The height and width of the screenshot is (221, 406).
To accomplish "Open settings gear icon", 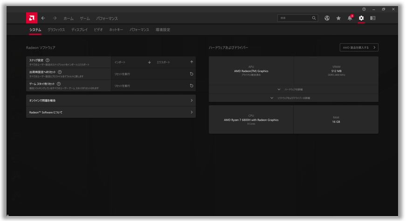I will pyautogui.click(x=361, y=18).
